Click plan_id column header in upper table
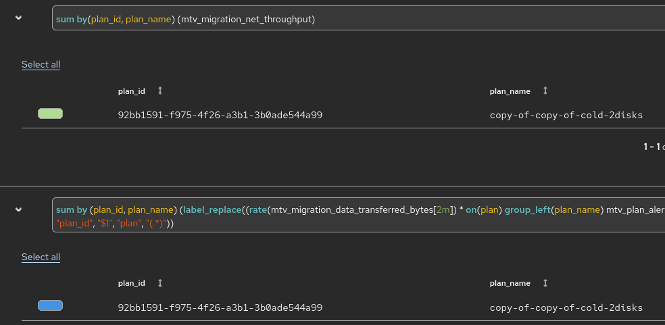 click(x=132, y=91)
